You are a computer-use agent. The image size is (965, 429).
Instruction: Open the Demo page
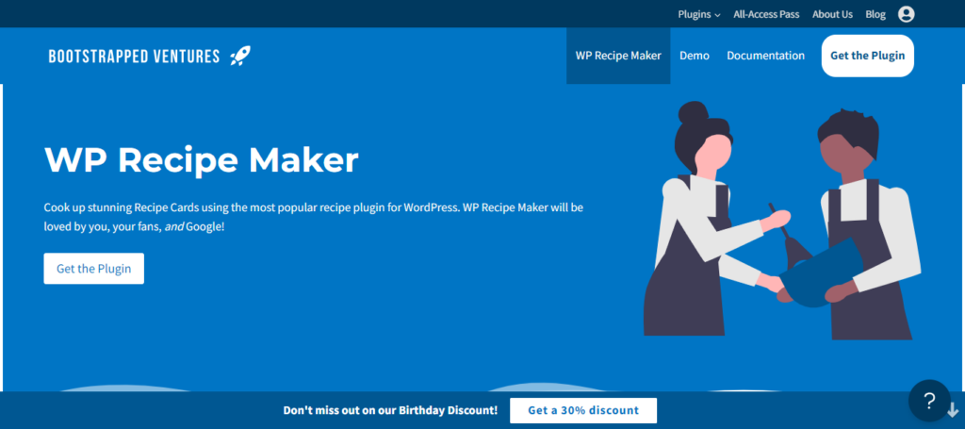(695, 56)
